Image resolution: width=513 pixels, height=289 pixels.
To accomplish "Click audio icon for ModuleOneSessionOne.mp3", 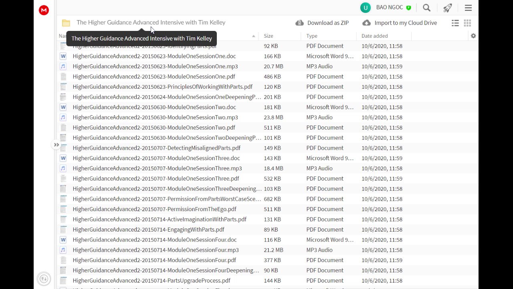I will (x=63, y=66).
